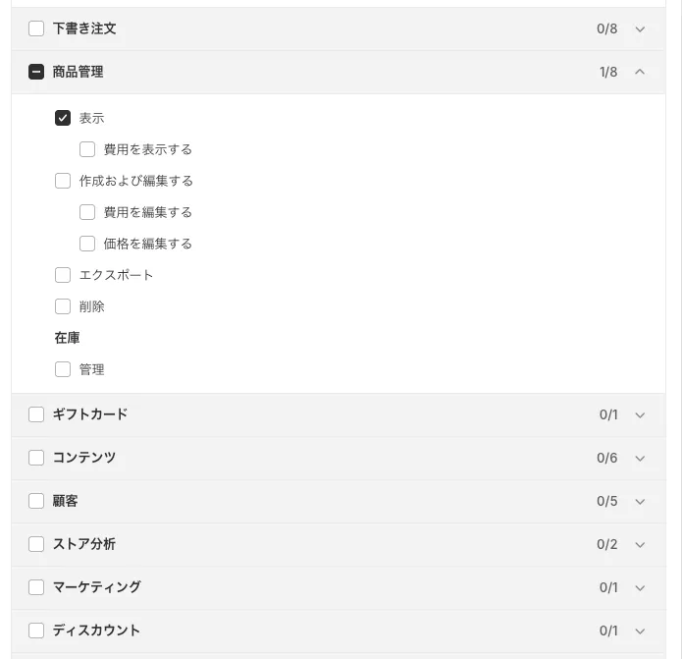Image resolution: width=682 pixels, height=659 pixels.
Task: Toggle the 商品管理 section checkbox
Action: 36,72
